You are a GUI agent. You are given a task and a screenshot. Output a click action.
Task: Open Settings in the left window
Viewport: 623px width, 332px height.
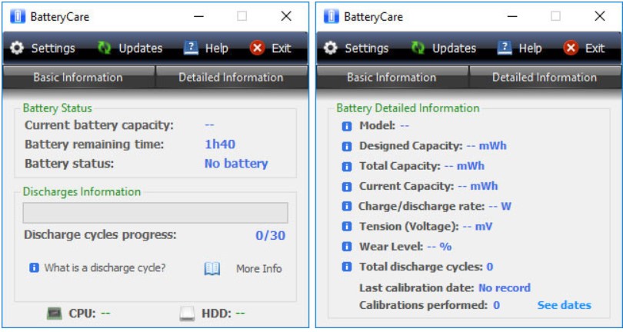point(43,48)
